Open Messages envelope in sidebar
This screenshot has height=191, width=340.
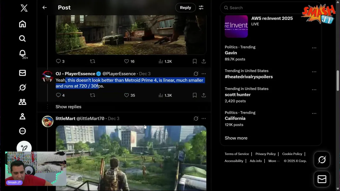tap(23, 73)
